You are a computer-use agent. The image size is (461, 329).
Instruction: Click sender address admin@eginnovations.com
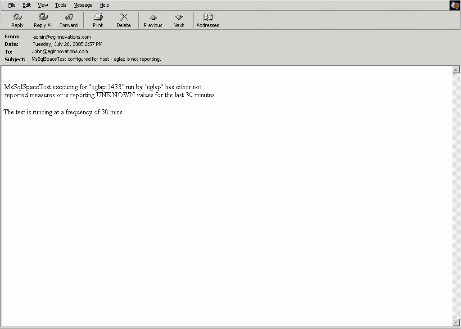[62, 37]
